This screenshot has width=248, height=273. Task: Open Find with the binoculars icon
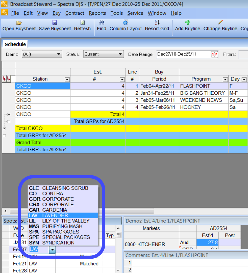pyautogui.click(x=102, y=22)
